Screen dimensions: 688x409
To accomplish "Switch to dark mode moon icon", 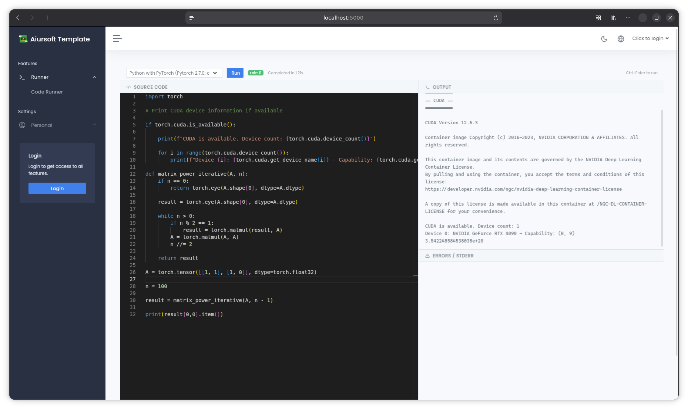I will pyautogui.click(x=604, y=38).
